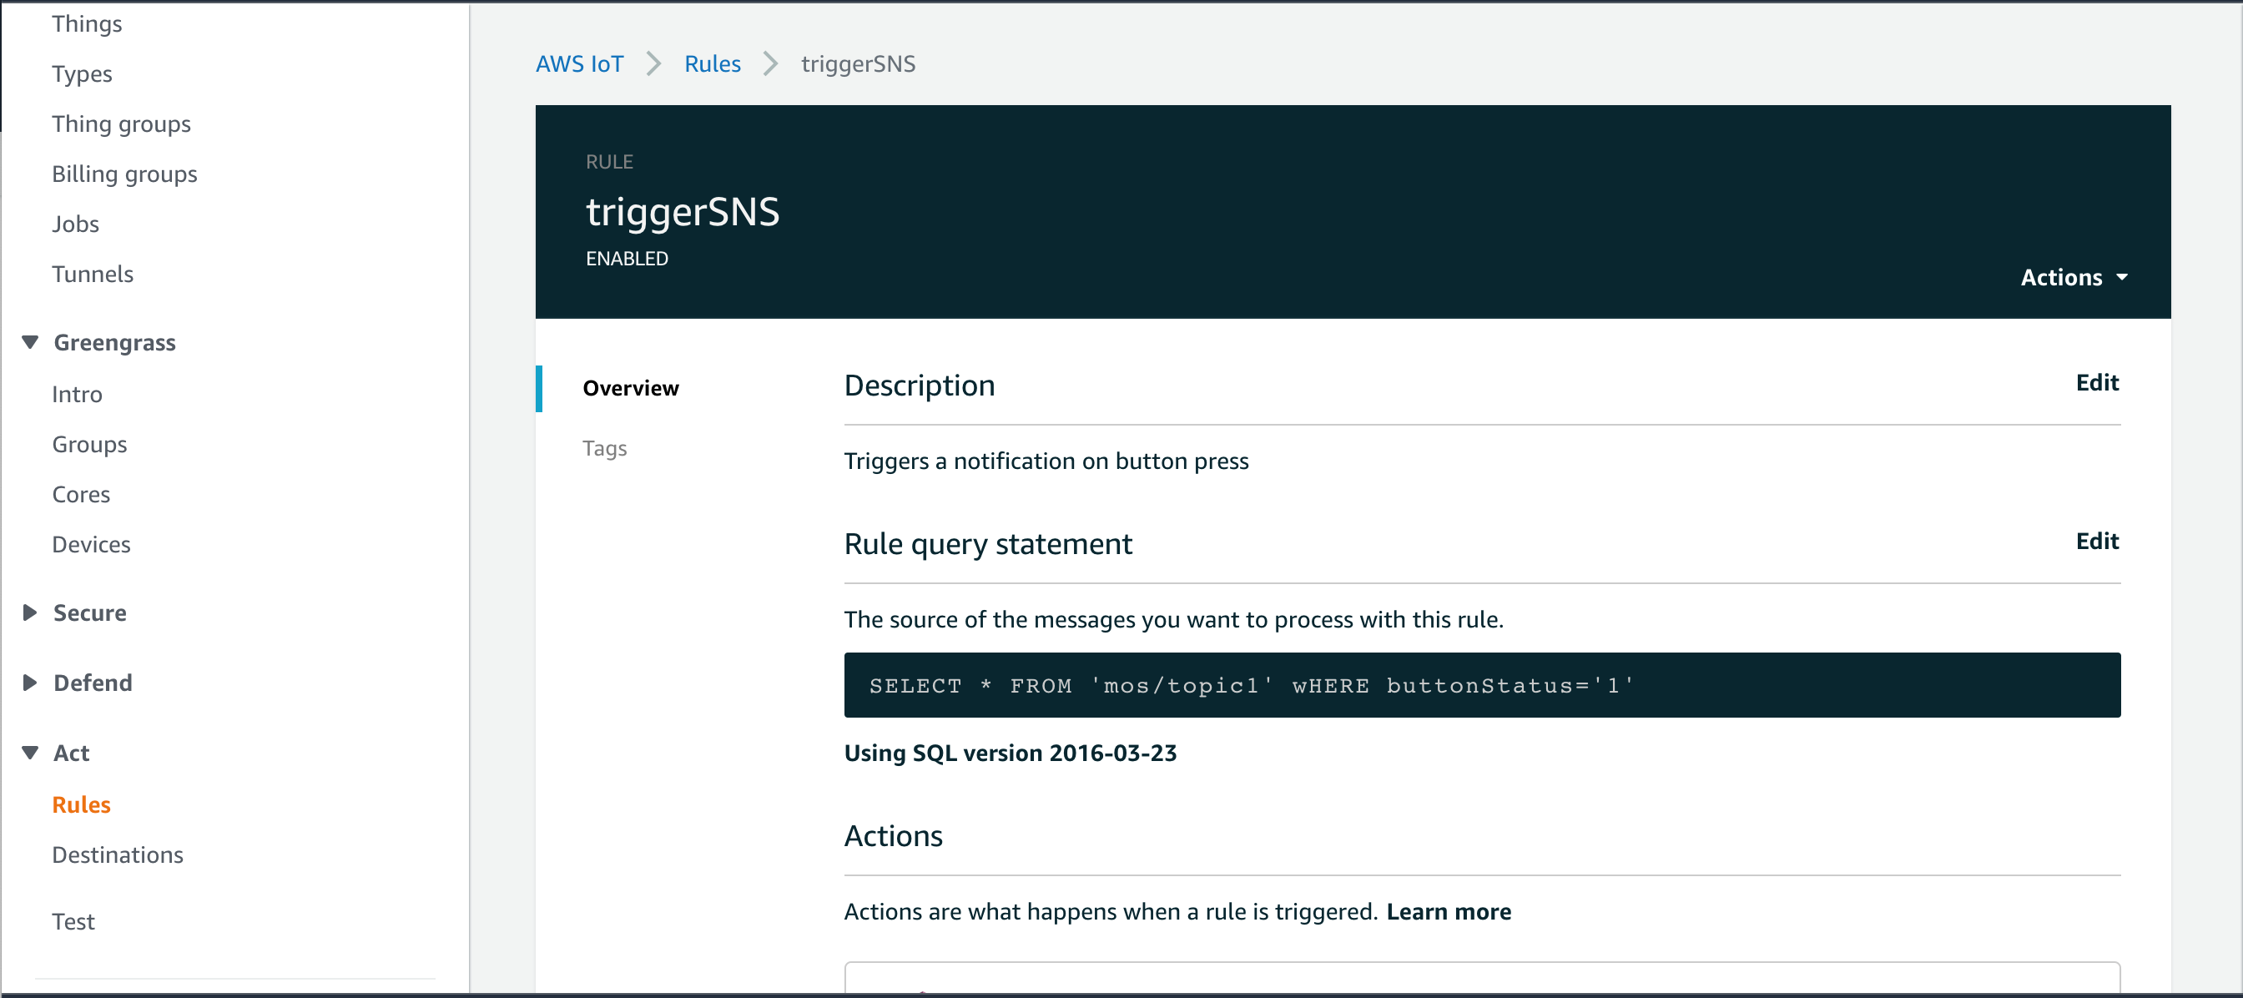Switch to the Tags tab
Image resolution: width=2243 pixels, height=998 pixels.
604,447
